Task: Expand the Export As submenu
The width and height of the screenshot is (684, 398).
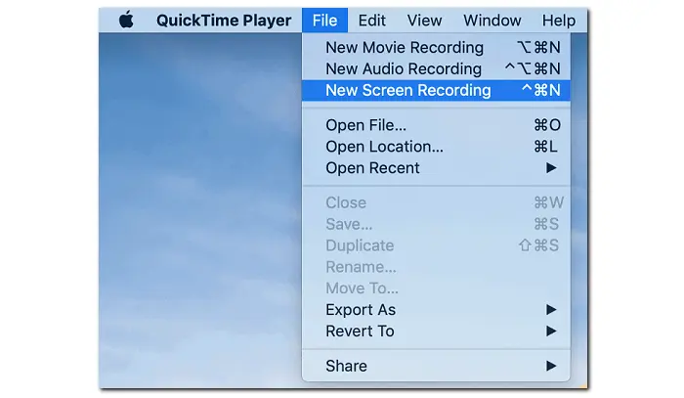Action: (436, 310)
